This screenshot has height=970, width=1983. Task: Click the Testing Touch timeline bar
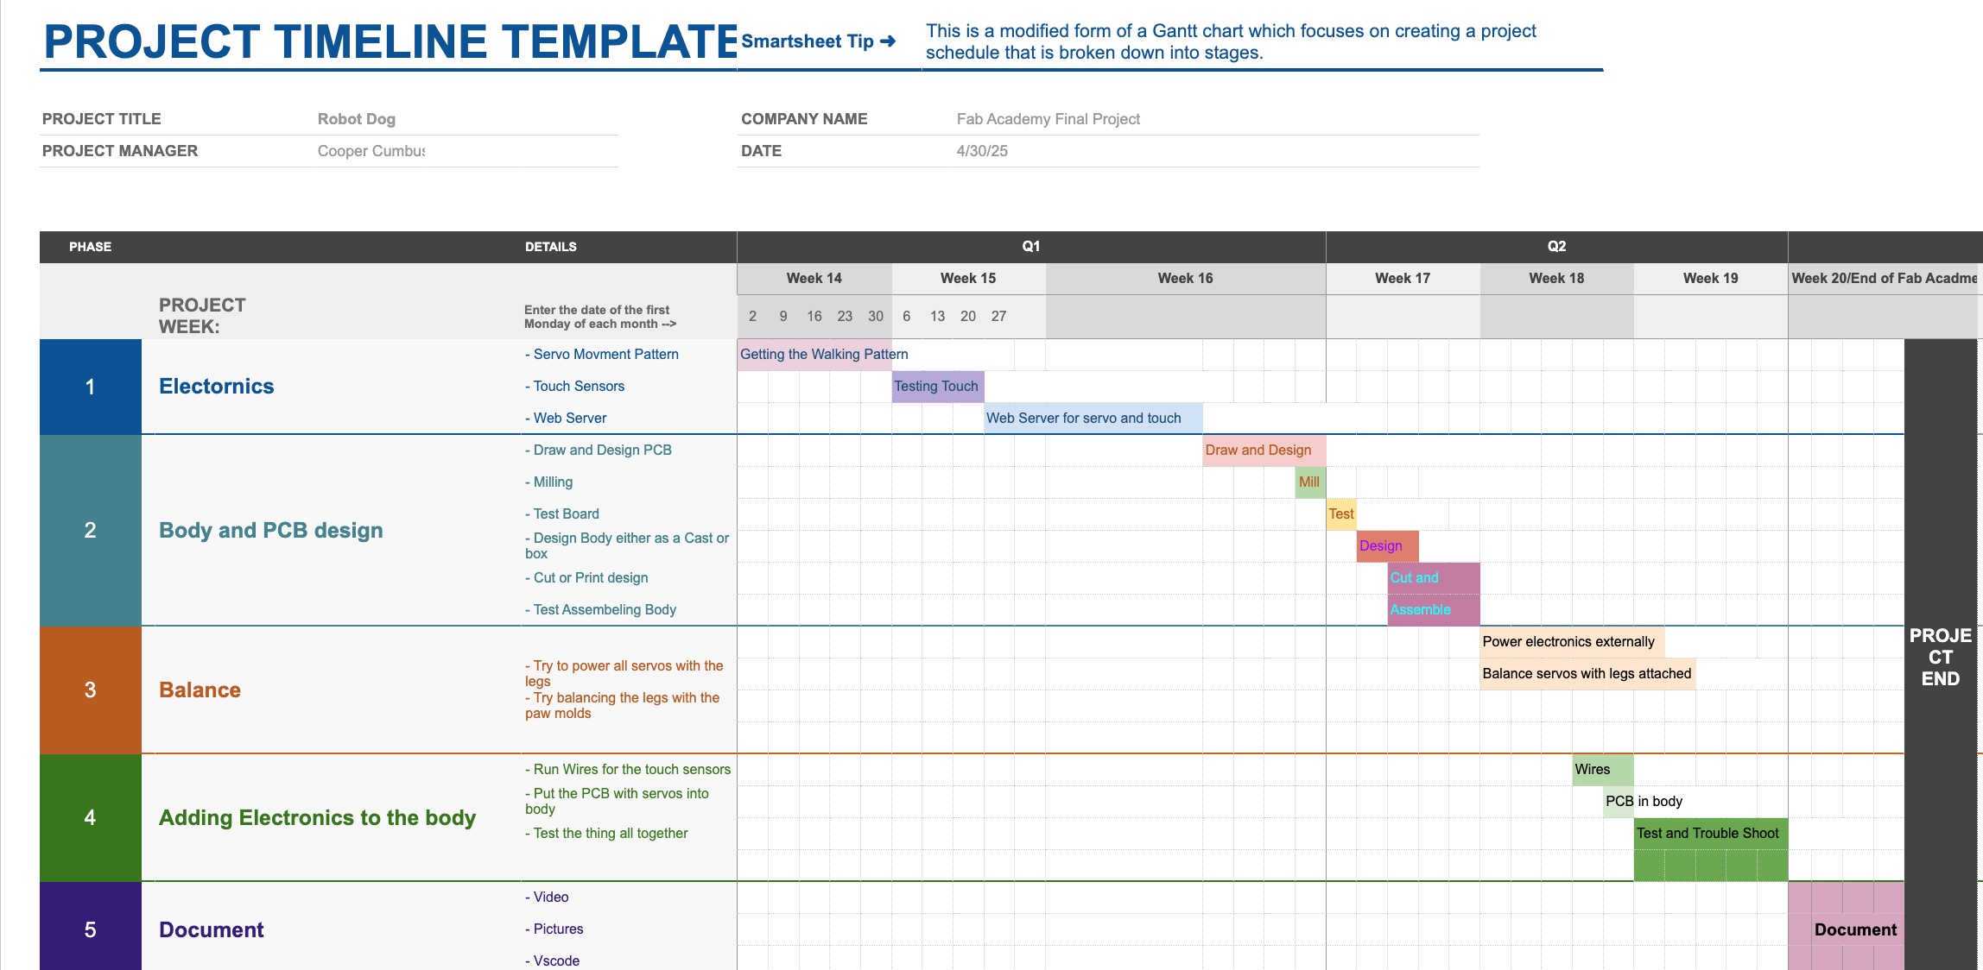[936, 387]
